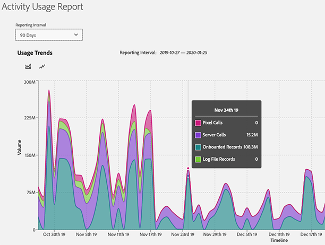The image size is (325, 245).
Task: Switch to stacked area chart view icon
Action: (28, 66)
